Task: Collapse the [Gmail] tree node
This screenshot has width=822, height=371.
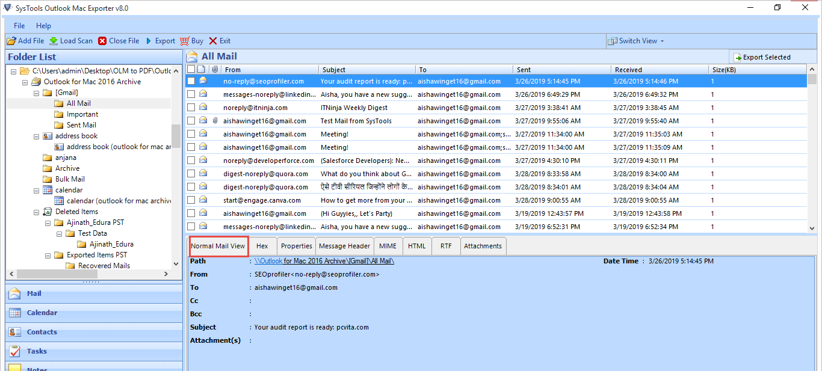Action: click(37, 93)
